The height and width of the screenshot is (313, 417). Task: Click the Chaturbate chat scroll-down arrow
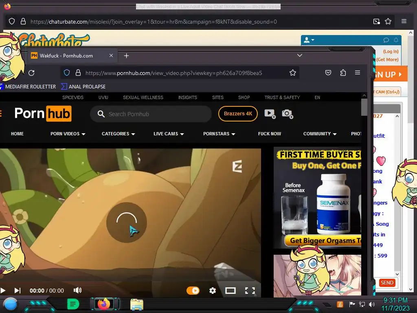(x=397, y=274)
